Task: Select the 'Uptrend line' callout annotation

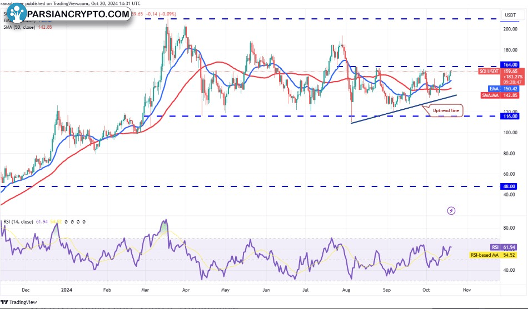Action: click(x=446, y=110)
